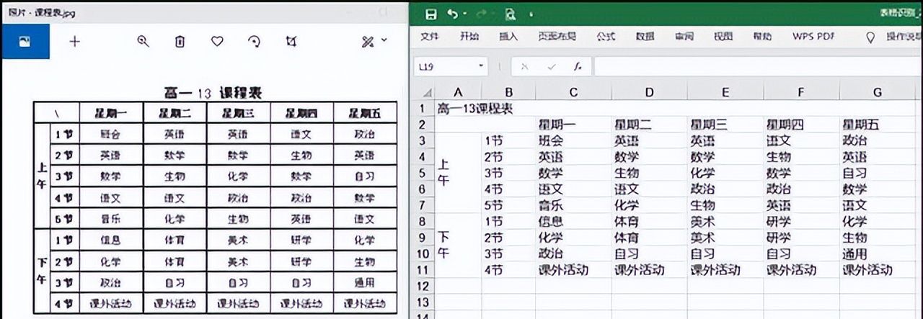Select the 班会 cell in Excel

(x=573, y=140)
